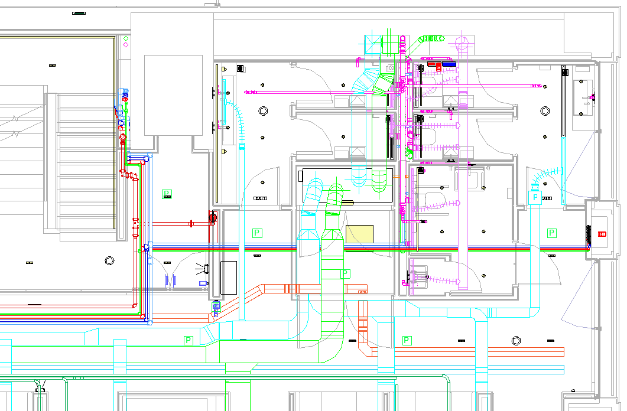The width and height of the screenshot is (627, 411).
Task: Select the green flexible duct at top
Action: (431, 38)
